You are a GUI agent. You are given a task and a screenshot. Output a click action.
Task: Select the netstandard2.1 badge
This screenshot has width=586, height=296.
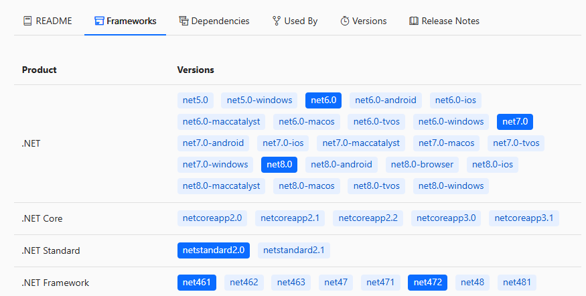294,250
